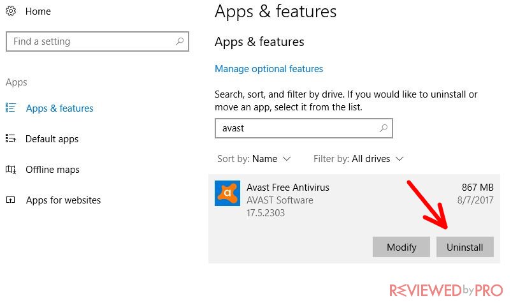The width and height of the screenshot is (511, 303).
Task: Open Manage optional features link
Action: [269, 69]
